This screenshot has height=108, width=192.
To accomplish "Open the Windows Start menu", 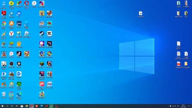I will click(x=2, y=106).
